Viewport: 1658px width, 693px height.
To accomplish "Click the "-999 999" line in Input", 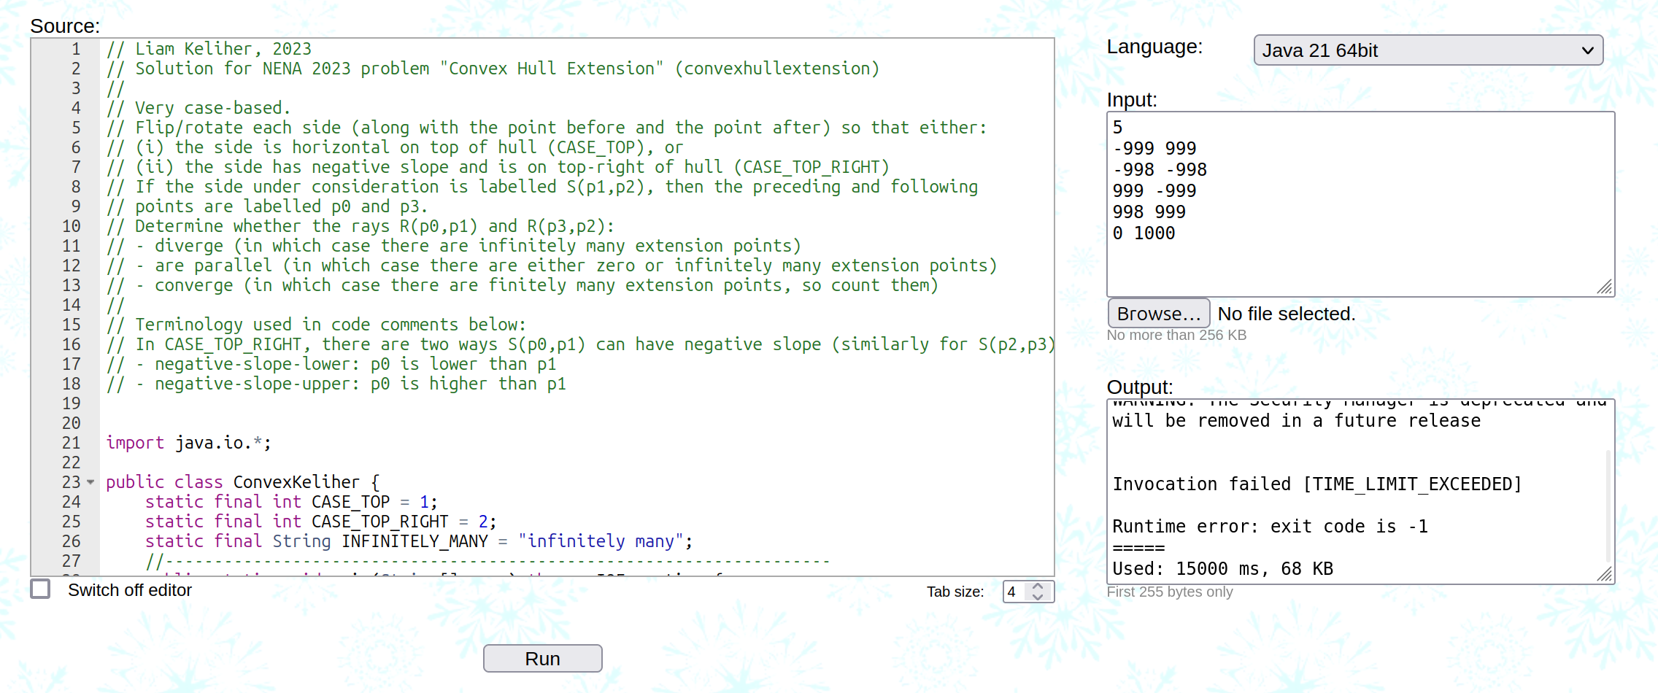I will 1154,149.
